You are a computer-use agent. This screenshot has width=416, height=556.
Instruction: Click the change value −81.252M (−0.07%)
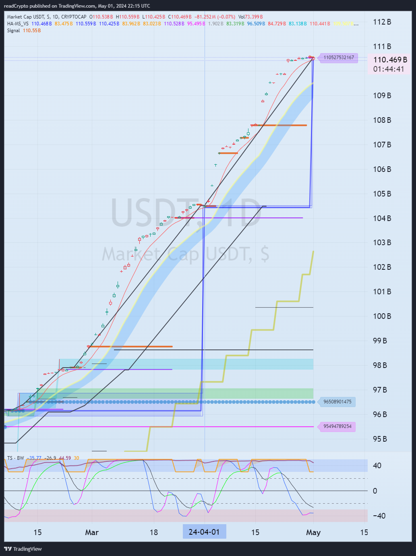coord(215,17)
